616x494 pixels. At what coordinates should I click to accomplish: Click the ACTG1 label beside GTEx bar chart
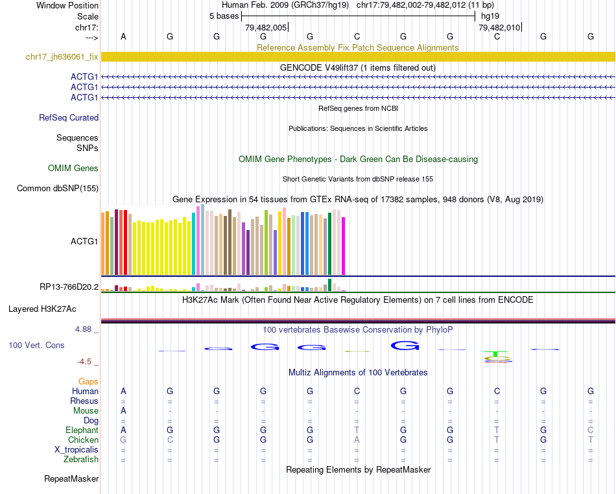84,242
